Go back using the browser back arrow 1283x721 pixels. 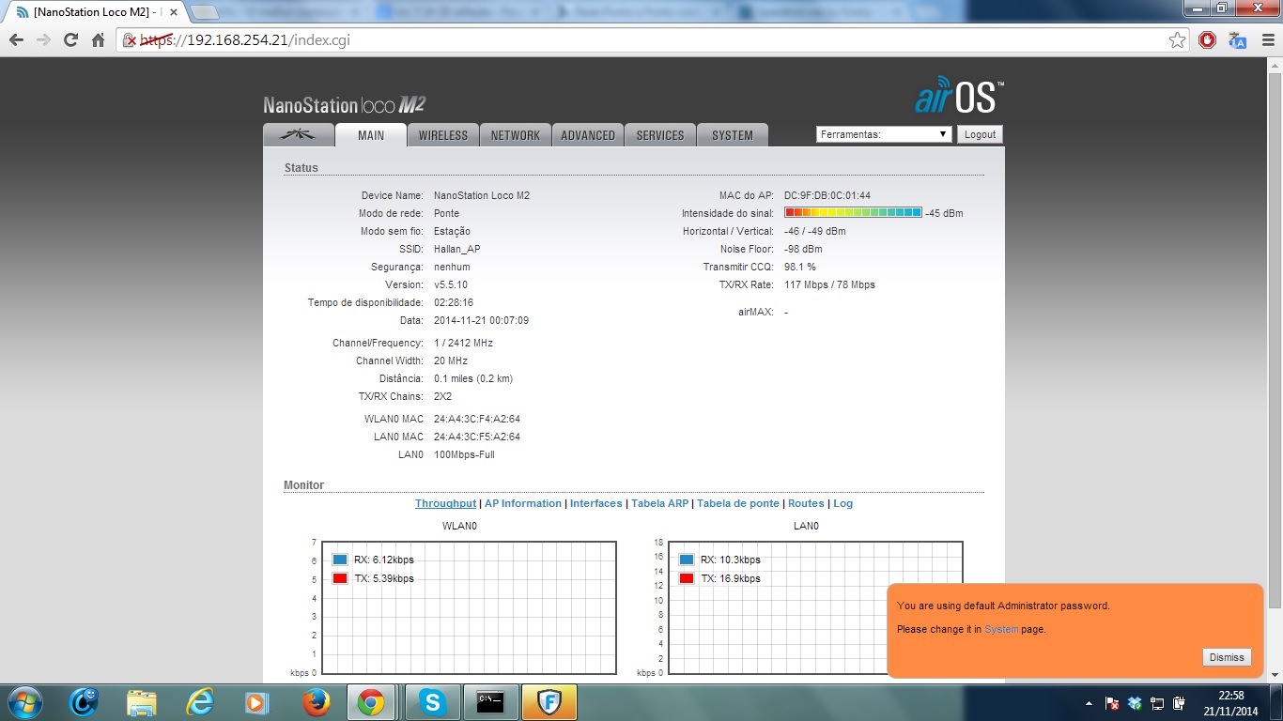[x=16, y=40]
